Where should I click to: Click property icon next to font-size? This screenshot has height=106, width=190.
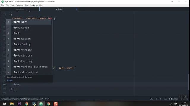pos(9,22)
